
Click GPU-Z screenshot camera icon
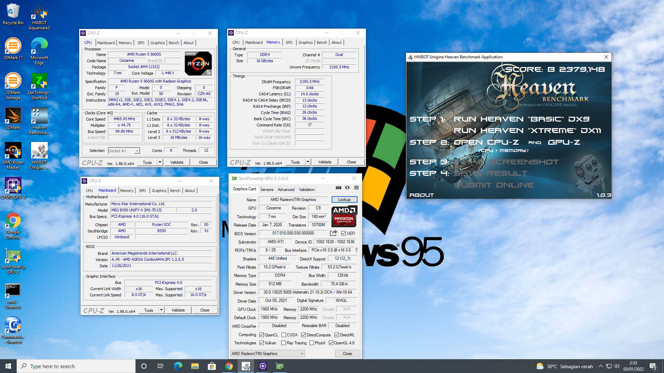339,188
